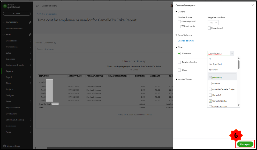257x150 pixels.
Task: Click the horizontal page scrollbar
Action: [x=110, y=148]
